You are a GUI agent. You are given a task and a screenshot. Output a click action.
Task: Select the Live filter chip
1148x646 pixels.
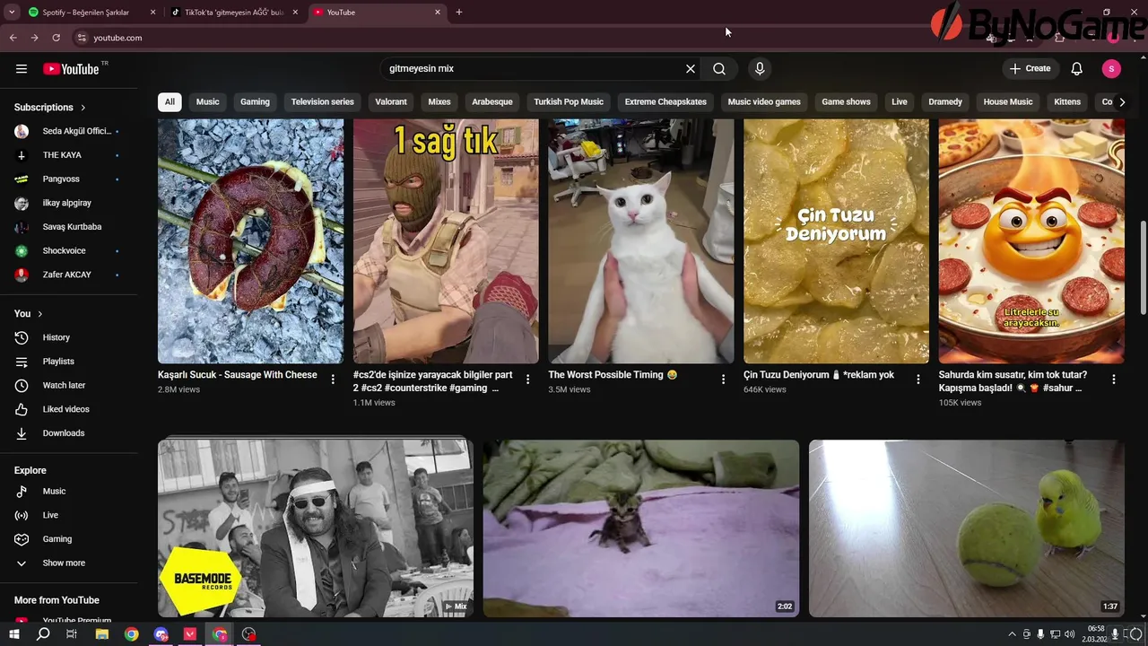point(900,102)
